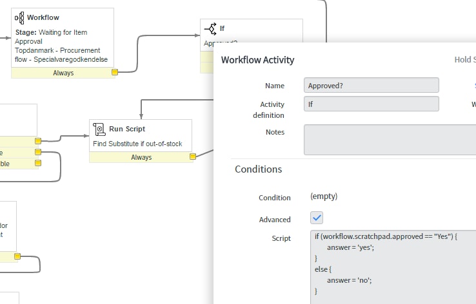Viewport: 476px width, 304px height.
Task: Click the Activity definition field showing If
Action: (372, 104)
